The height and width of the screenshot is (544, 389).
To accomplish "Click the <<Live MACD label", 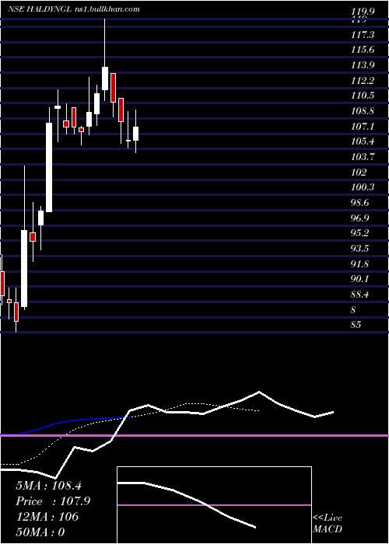I will point(328,524).
